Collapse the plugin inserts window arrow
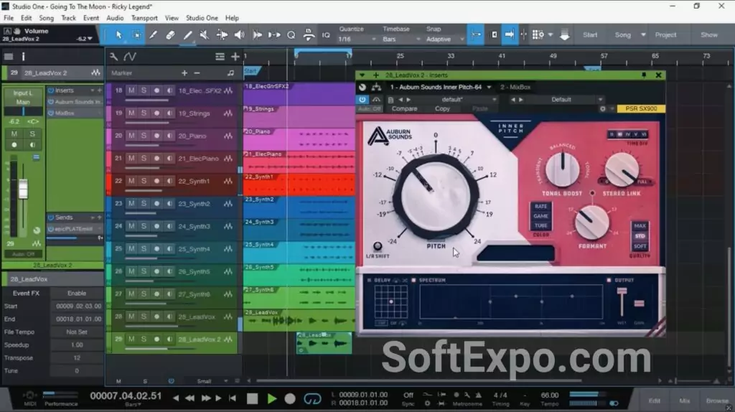 (362, 75)
